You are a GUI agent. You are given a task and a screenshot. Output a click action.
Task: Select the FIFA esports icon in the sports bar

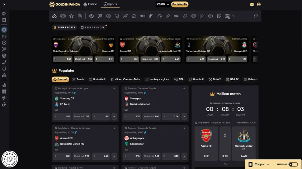coord(142,16)
